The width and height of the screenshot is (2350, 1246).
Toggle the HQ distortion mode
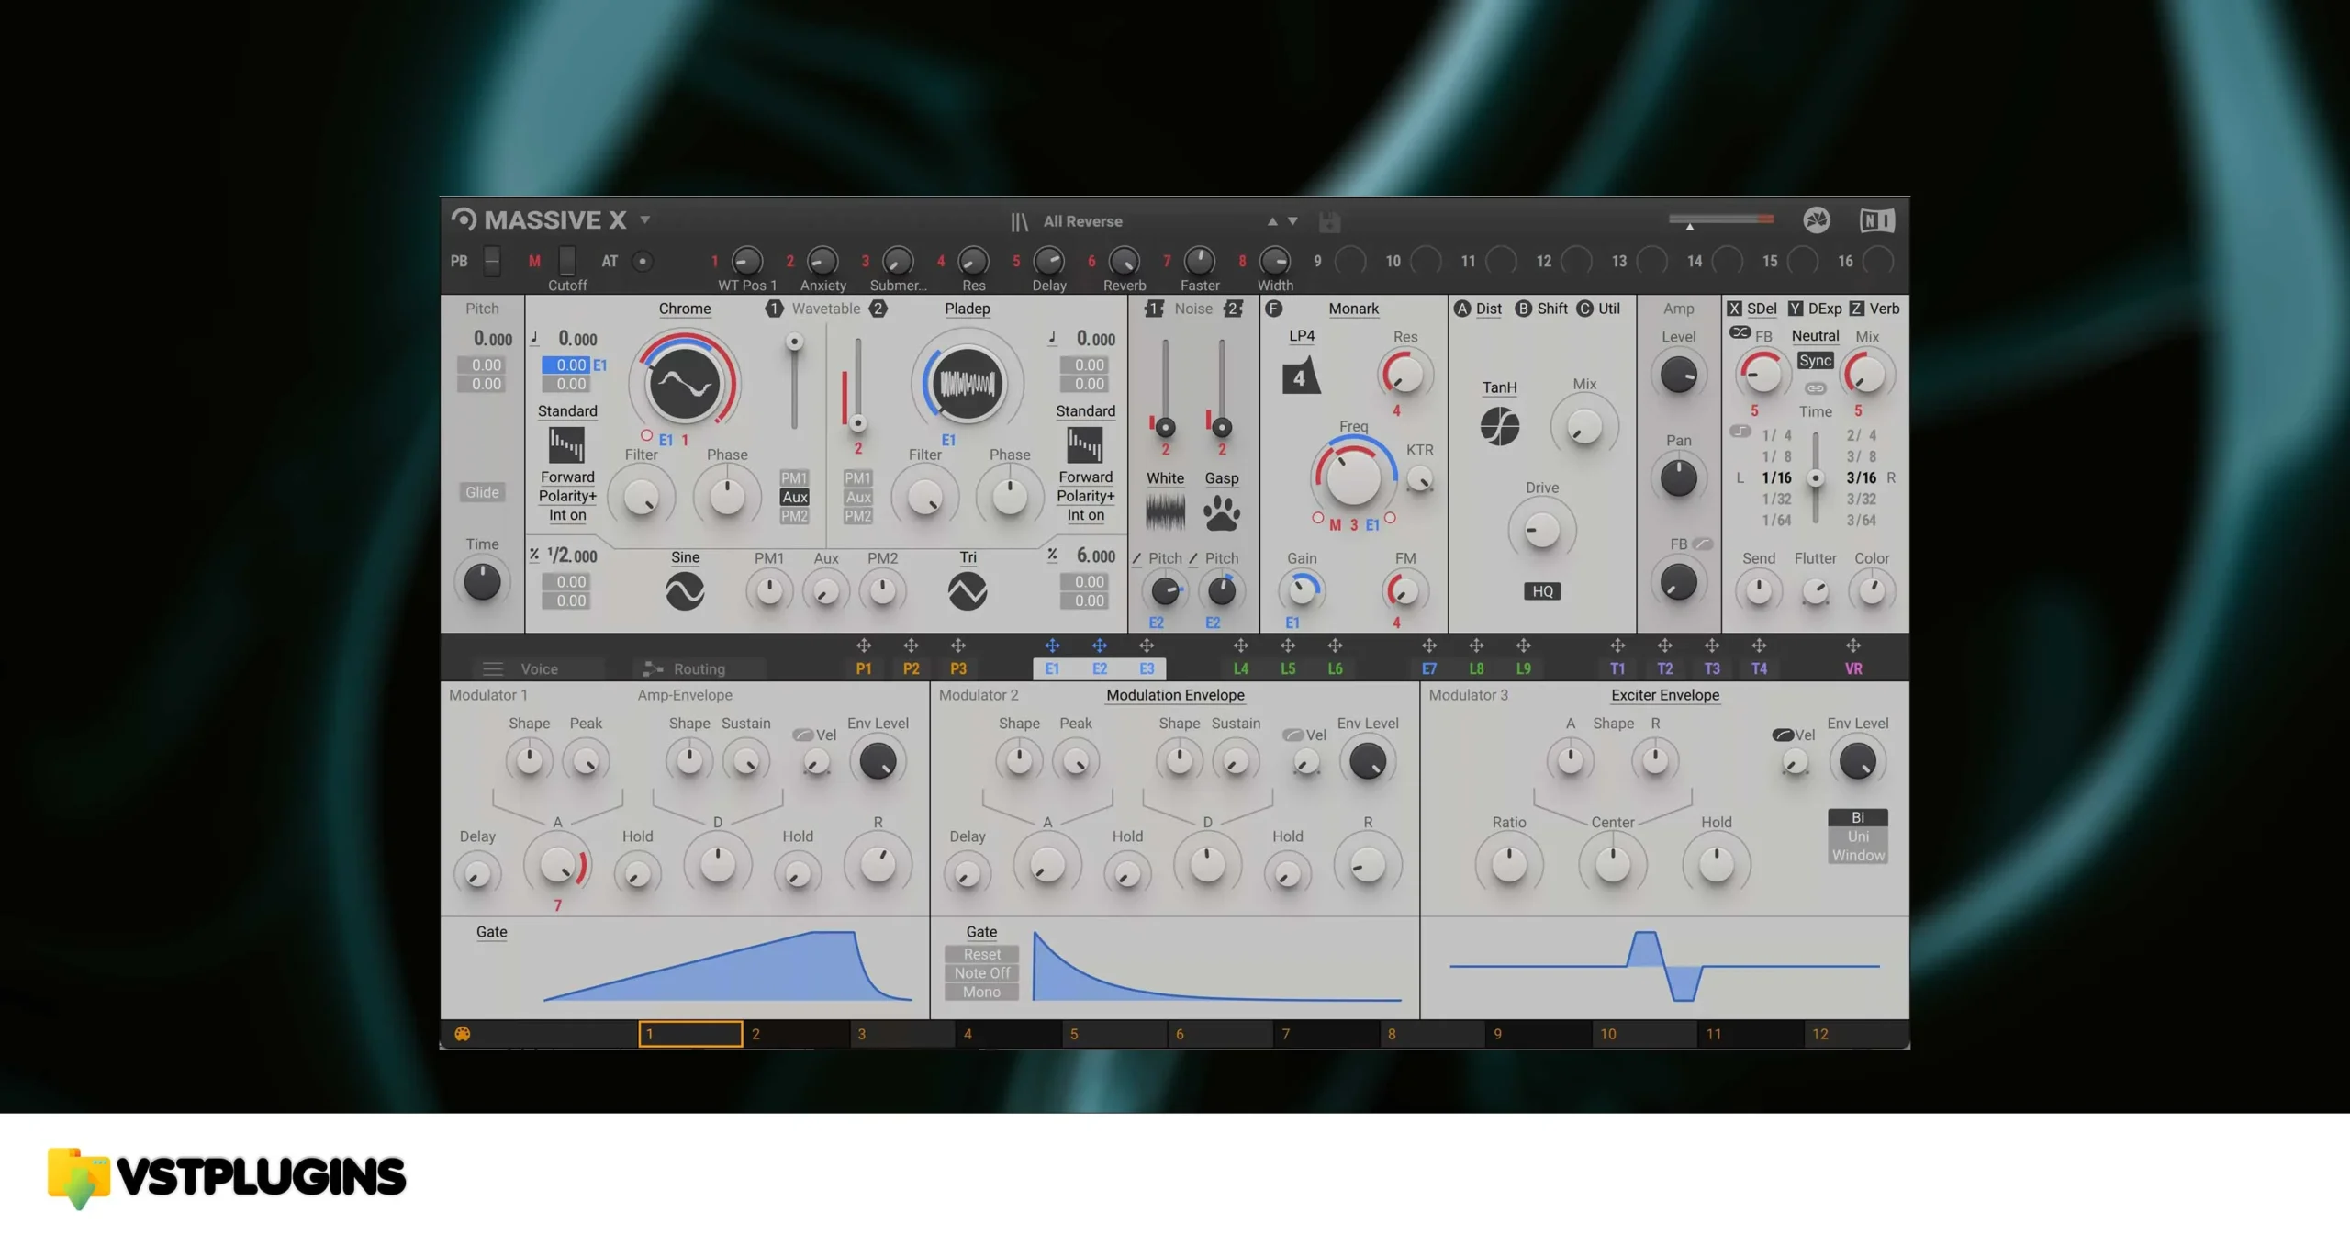[1542, 591]
